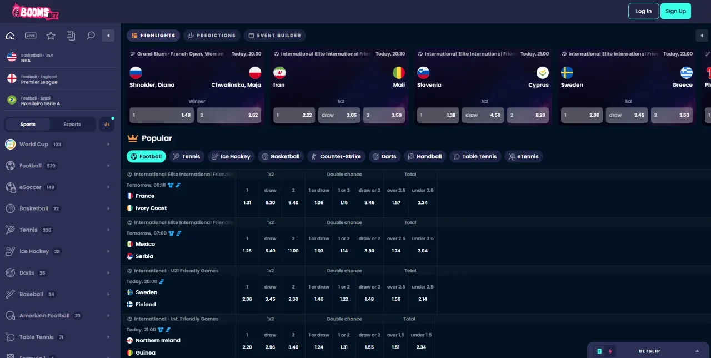The height and width of the screenshot is (358, 711).
Task: Click France match statistics icon
Action: click(x=178, y=185)
